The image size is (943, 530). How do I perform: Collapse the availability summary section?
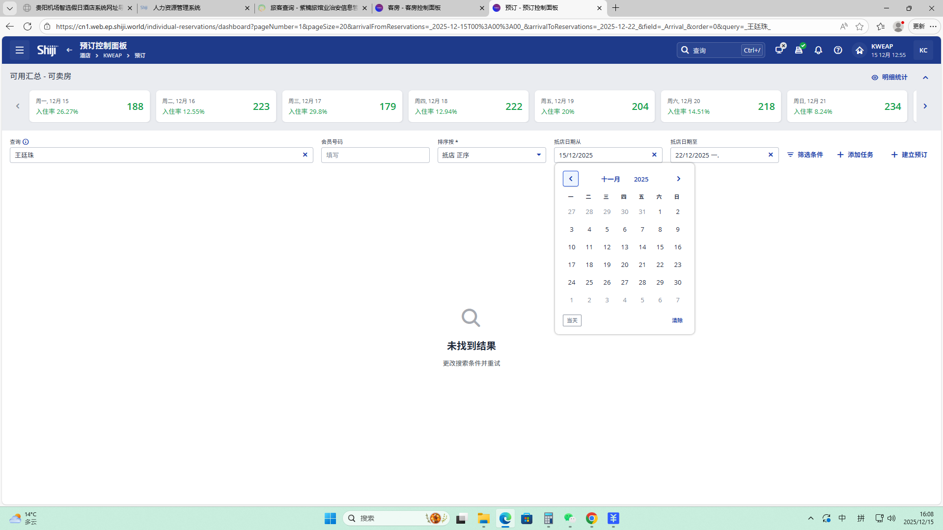tap(925, 78)
